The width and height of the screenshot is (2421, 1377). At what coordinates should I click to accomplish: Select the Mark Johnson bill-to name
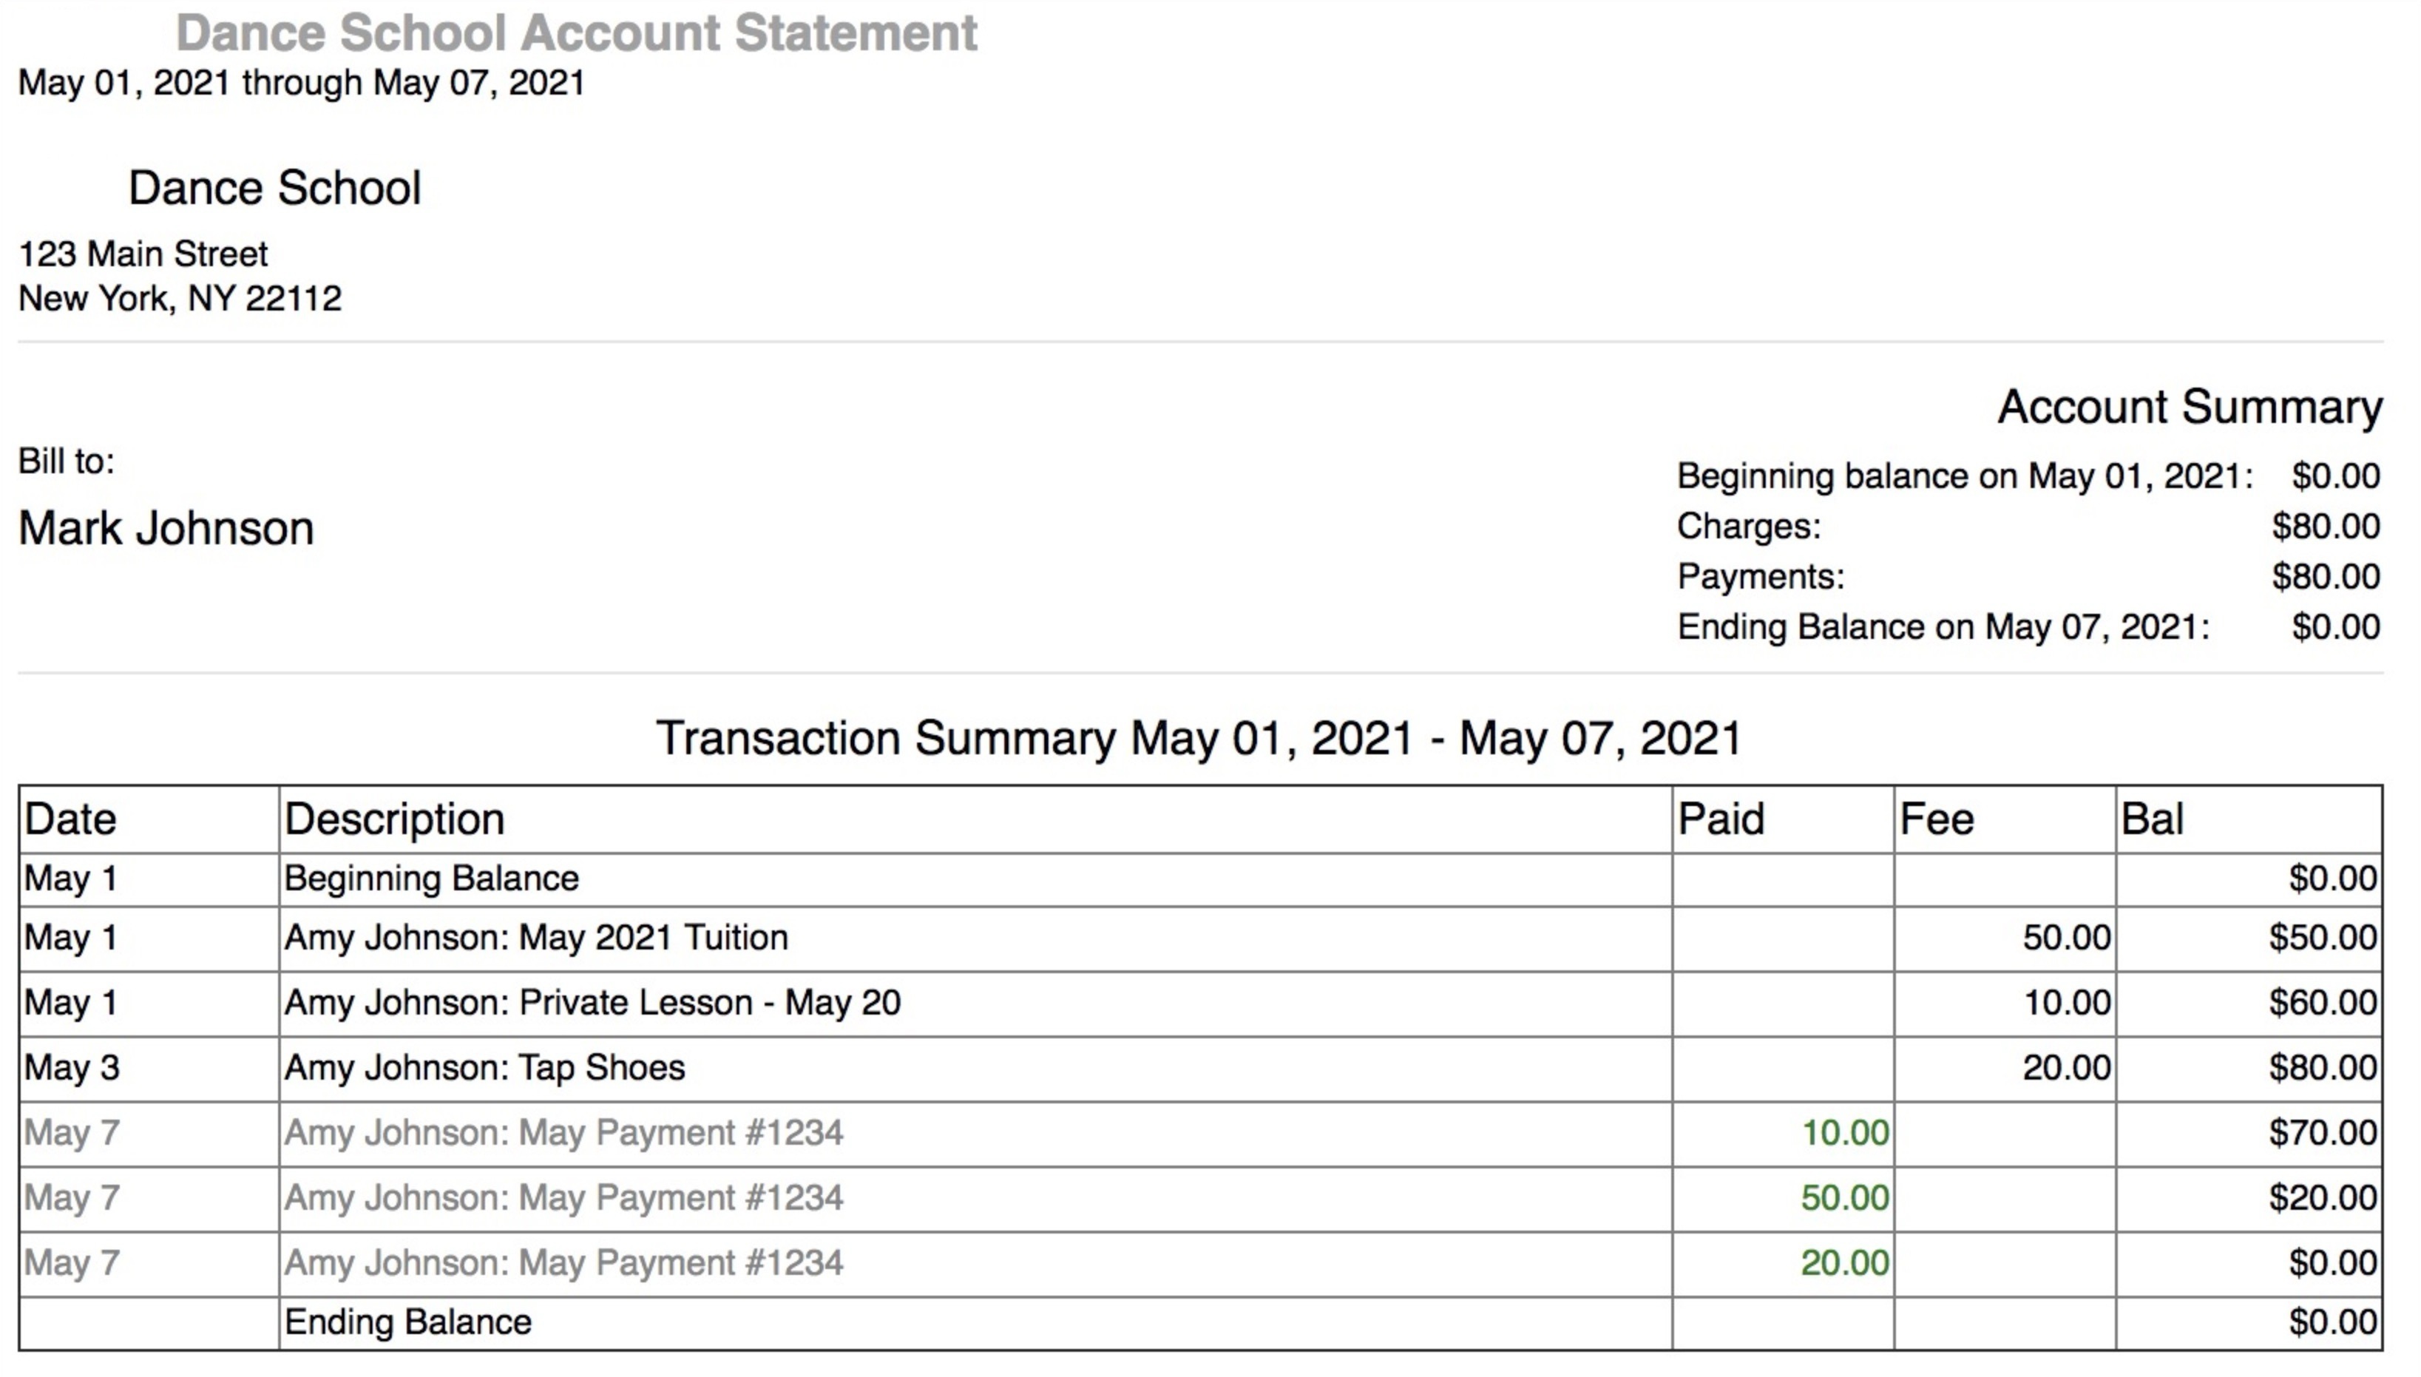tap(166, 528)
